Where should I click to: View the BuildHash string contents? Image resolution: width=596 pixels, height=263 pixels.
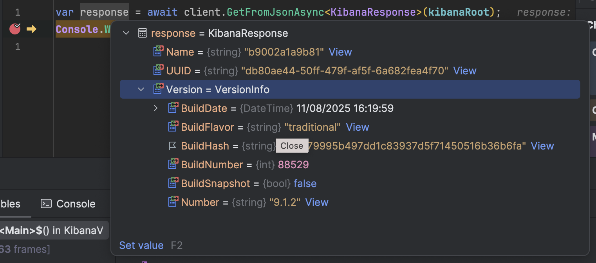pyautogui.click(x=542, y=146)
